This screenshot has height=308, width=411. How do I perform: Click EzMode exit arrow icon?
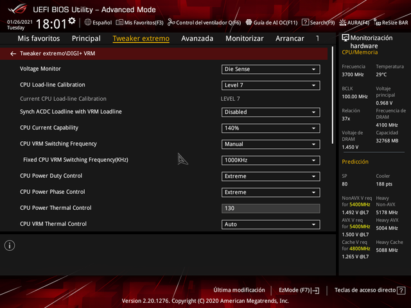coord(316,291)
